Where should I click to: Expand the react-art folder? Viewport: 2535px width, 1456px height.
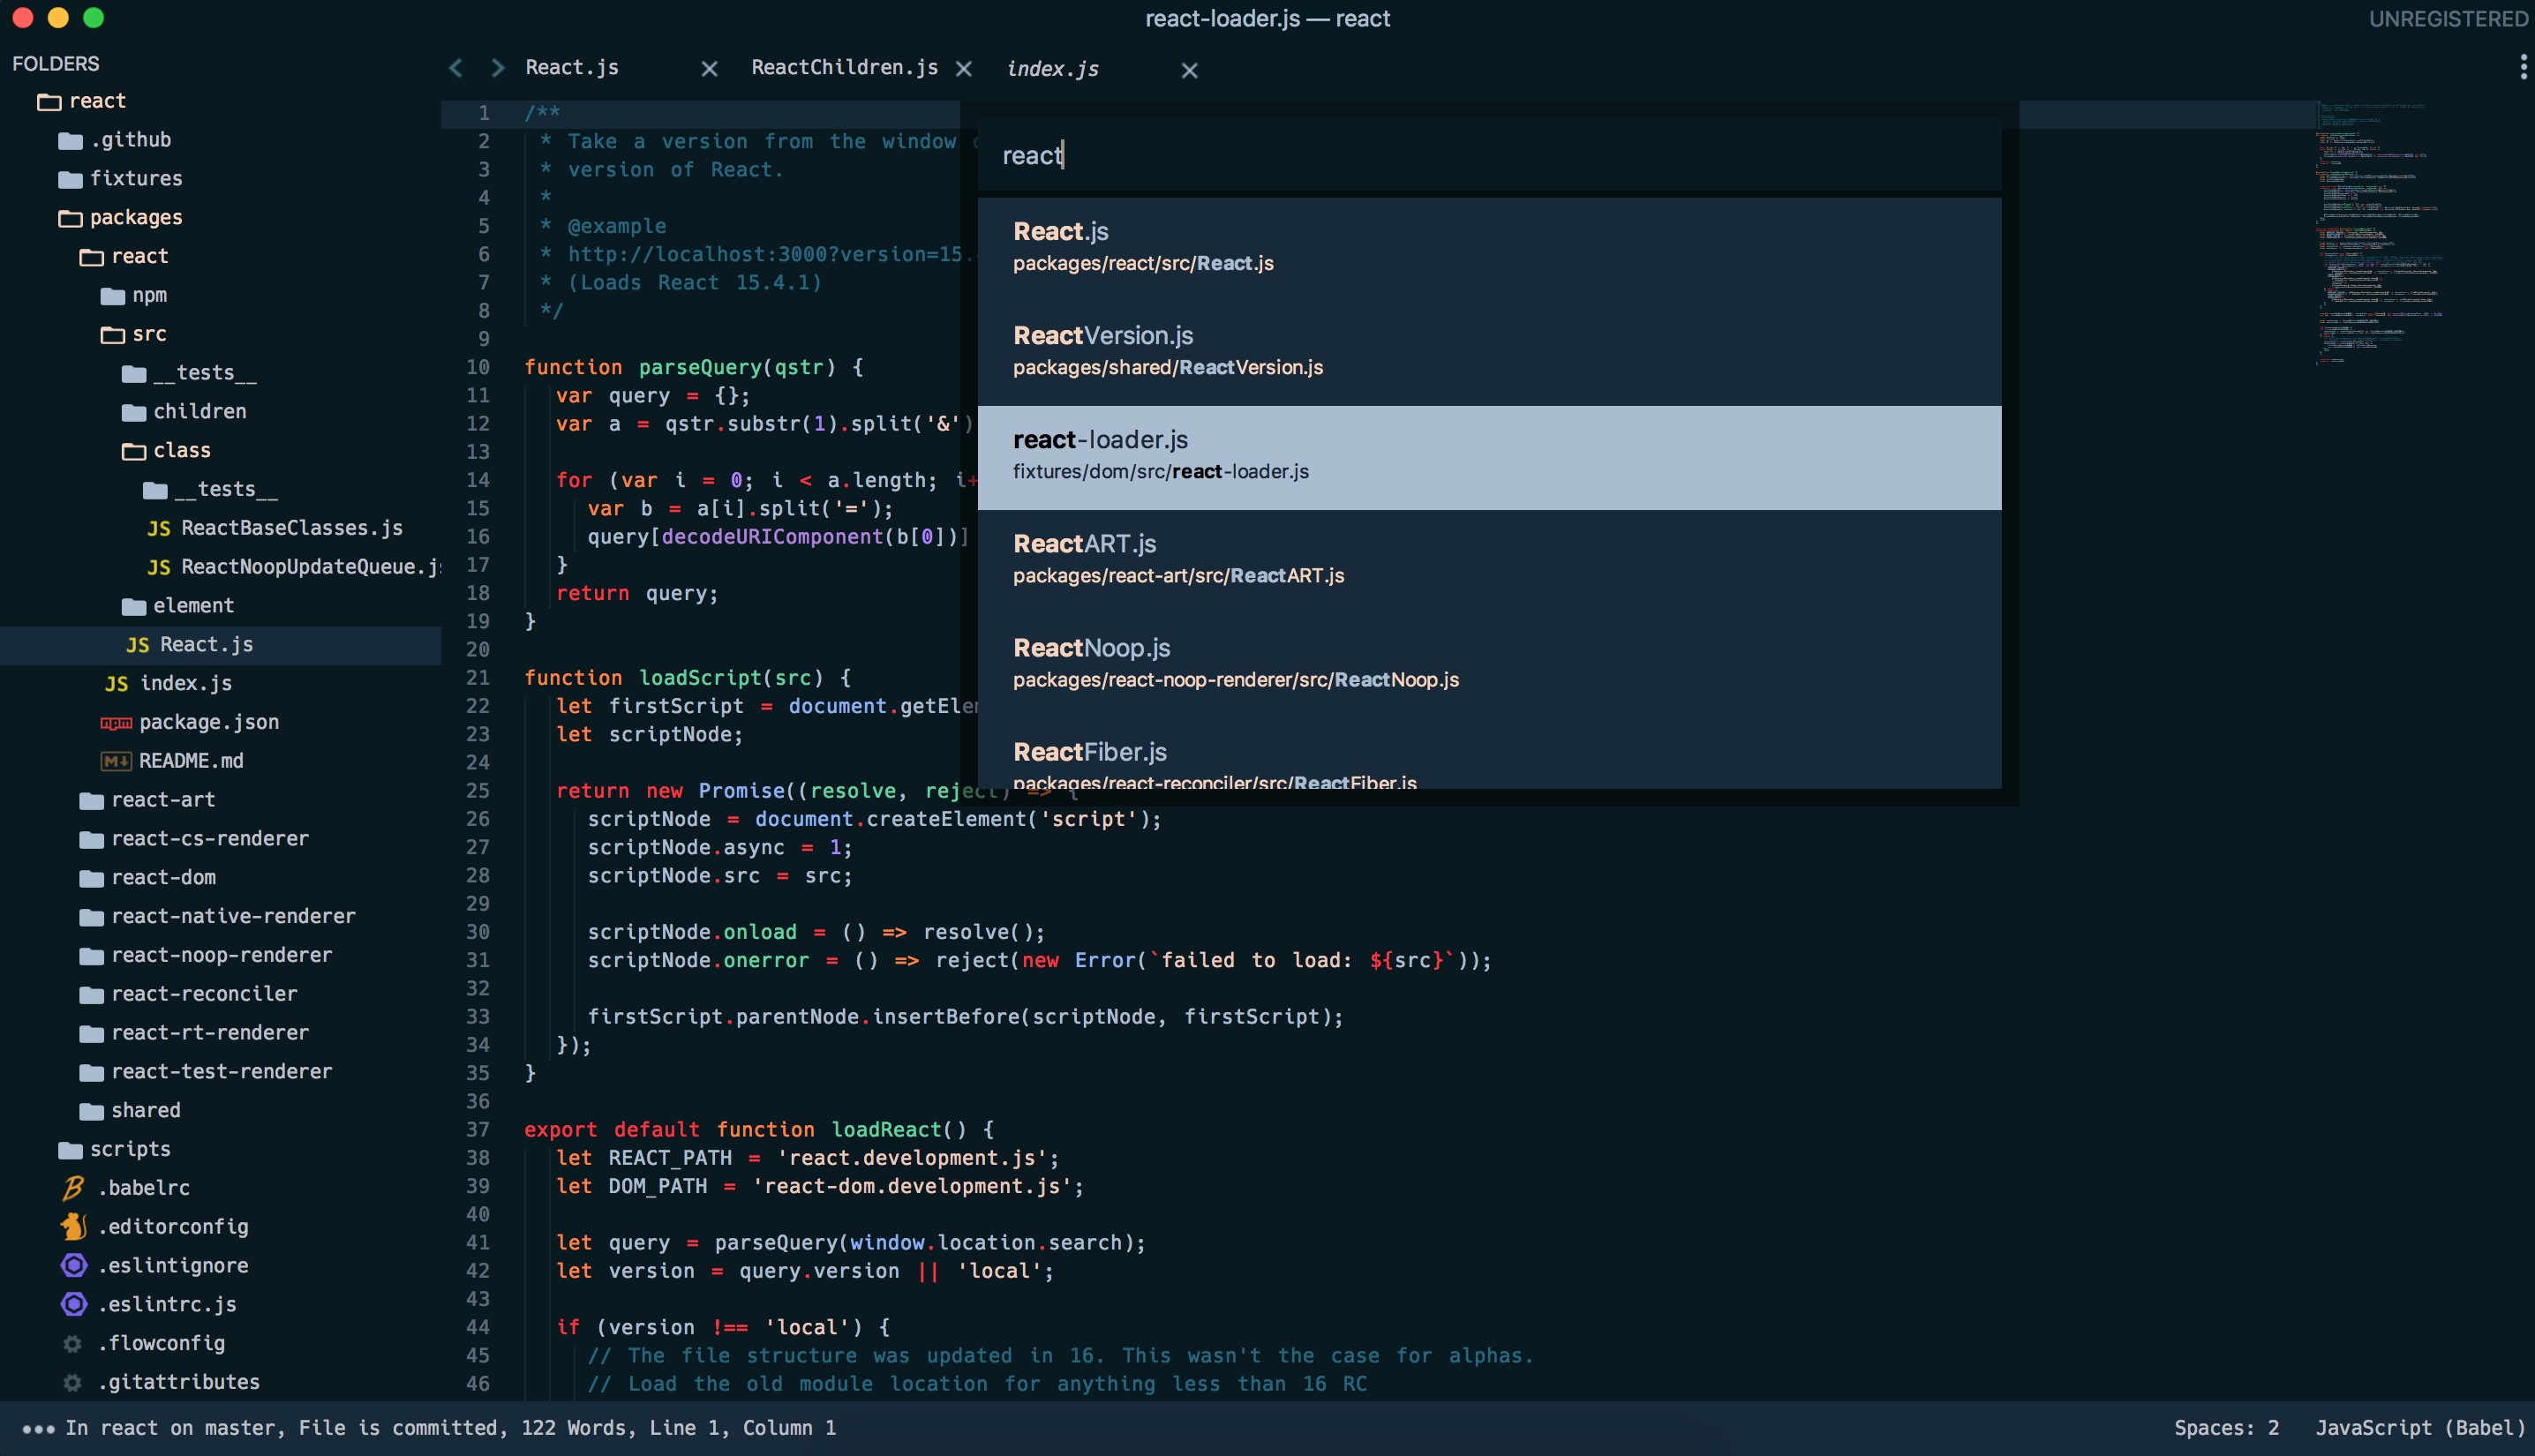point(91,801)
